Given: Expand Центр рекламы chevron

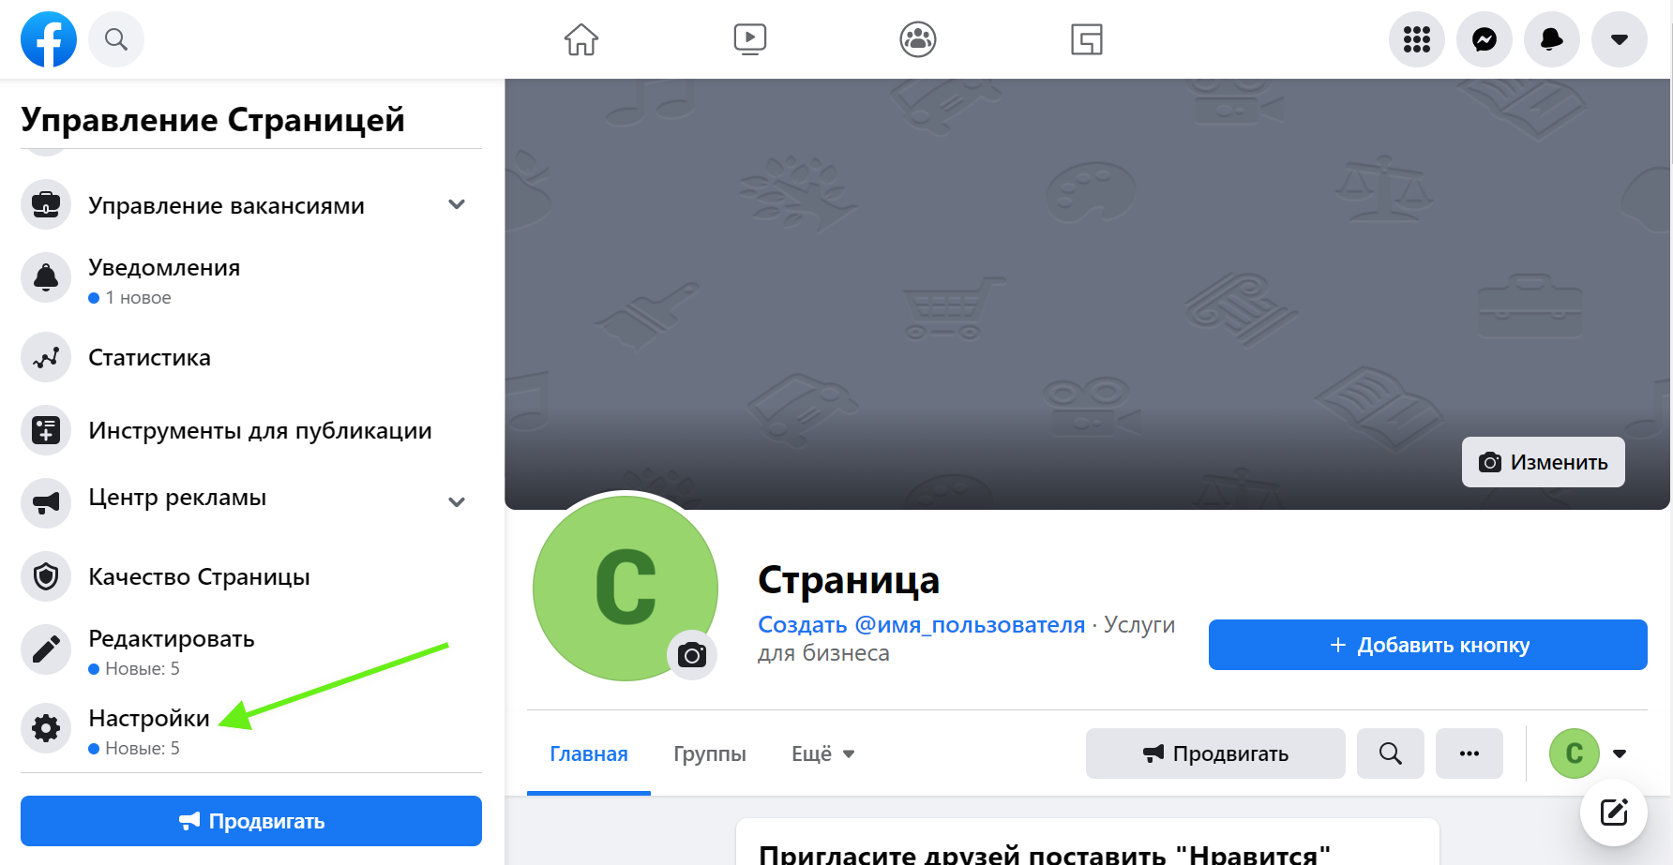Looking at the screenshot, I should click(x=457, y=501).
